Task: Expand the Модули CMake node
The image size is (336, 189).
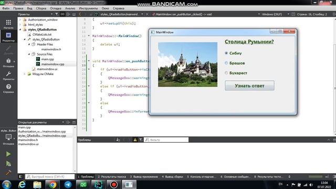Action: 25,74
